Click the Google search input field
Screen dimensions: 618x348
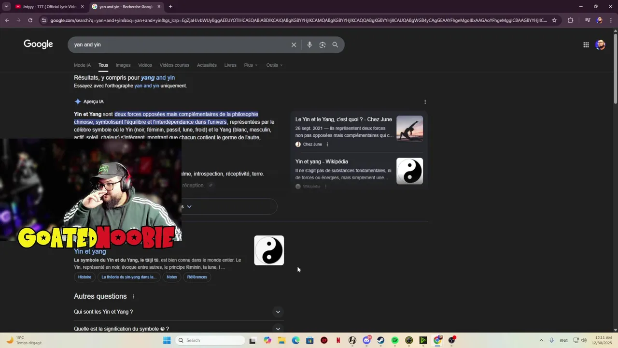point(179,44)
